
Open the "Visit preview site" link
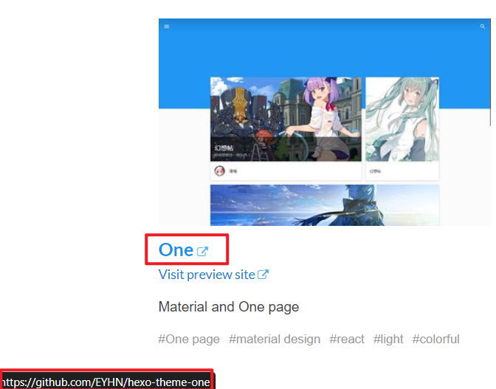click(x=207, y=275)
